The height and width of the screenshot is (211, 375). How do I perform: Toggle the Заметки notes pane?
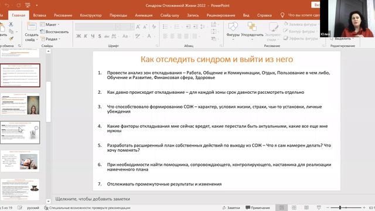point(231,207)
